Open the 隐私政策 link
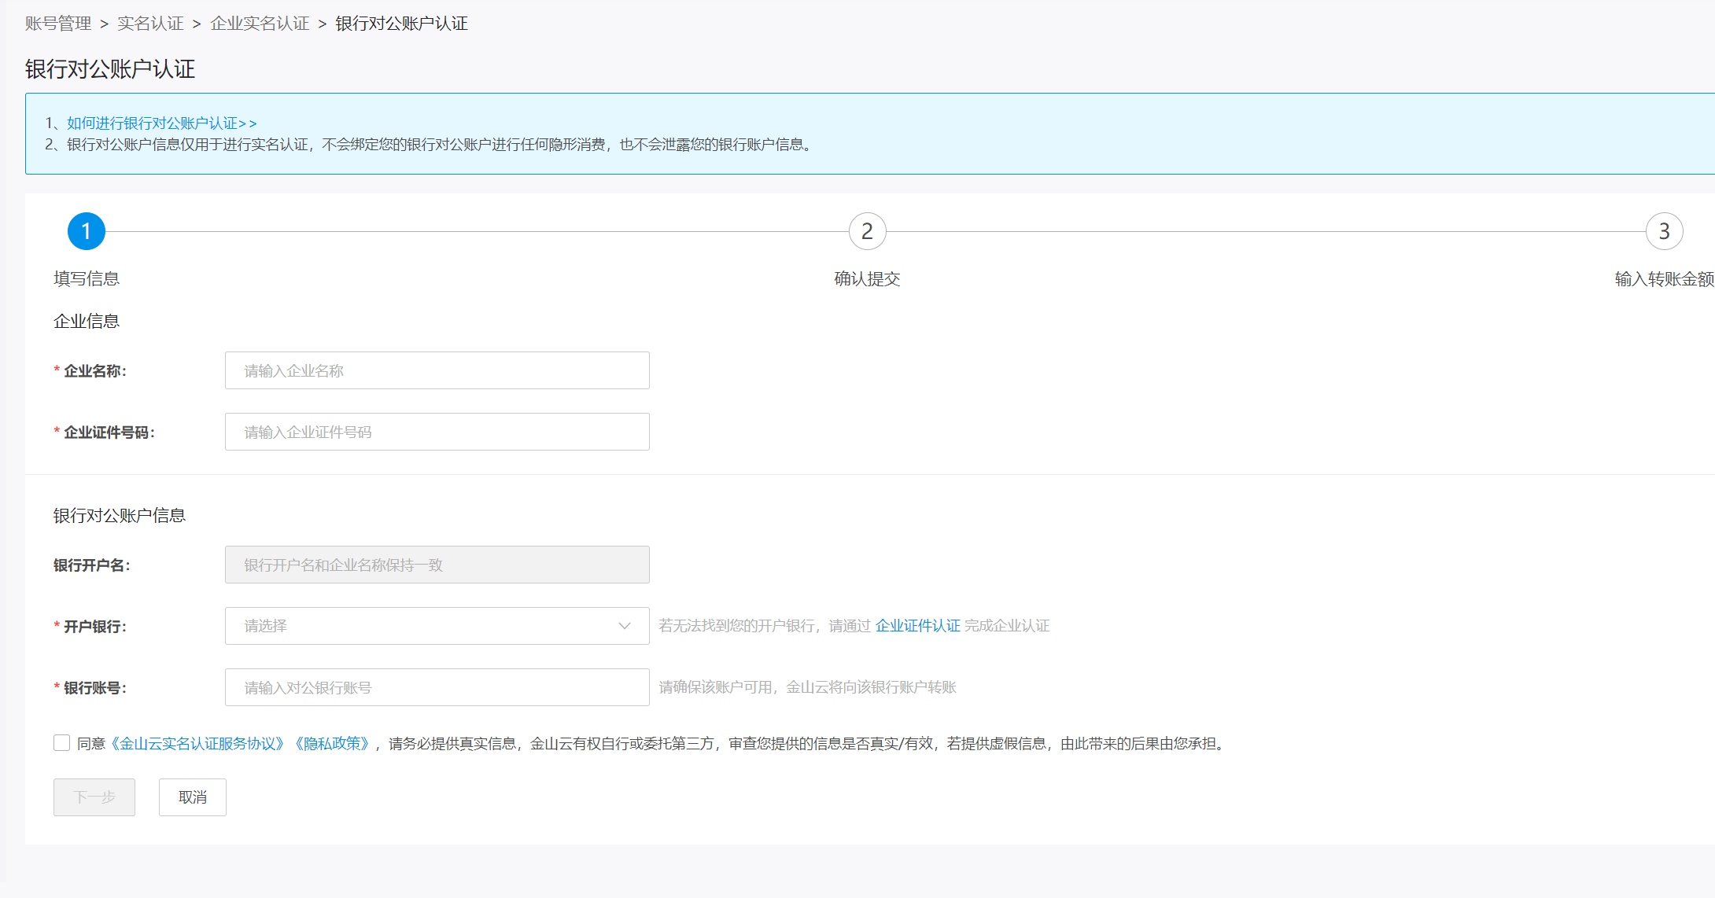The image size is (1715, 898). (331, 744)
